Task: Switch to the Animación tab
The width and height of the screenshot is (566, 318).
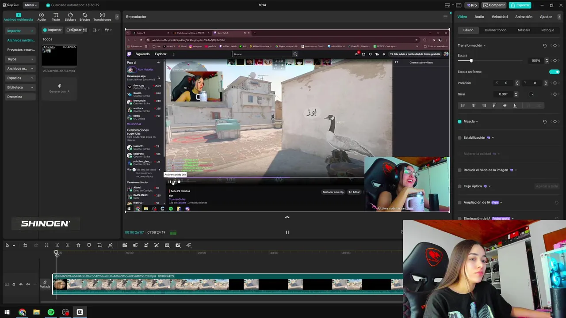Action: click(x=524, y=17)
